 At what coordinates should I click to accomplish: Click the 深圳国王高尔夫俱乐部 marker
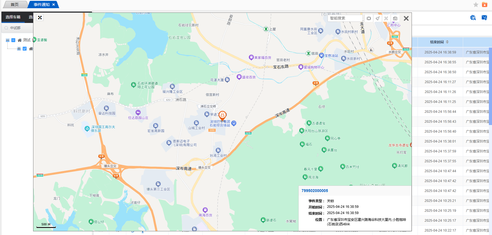[x=87, y=128]
